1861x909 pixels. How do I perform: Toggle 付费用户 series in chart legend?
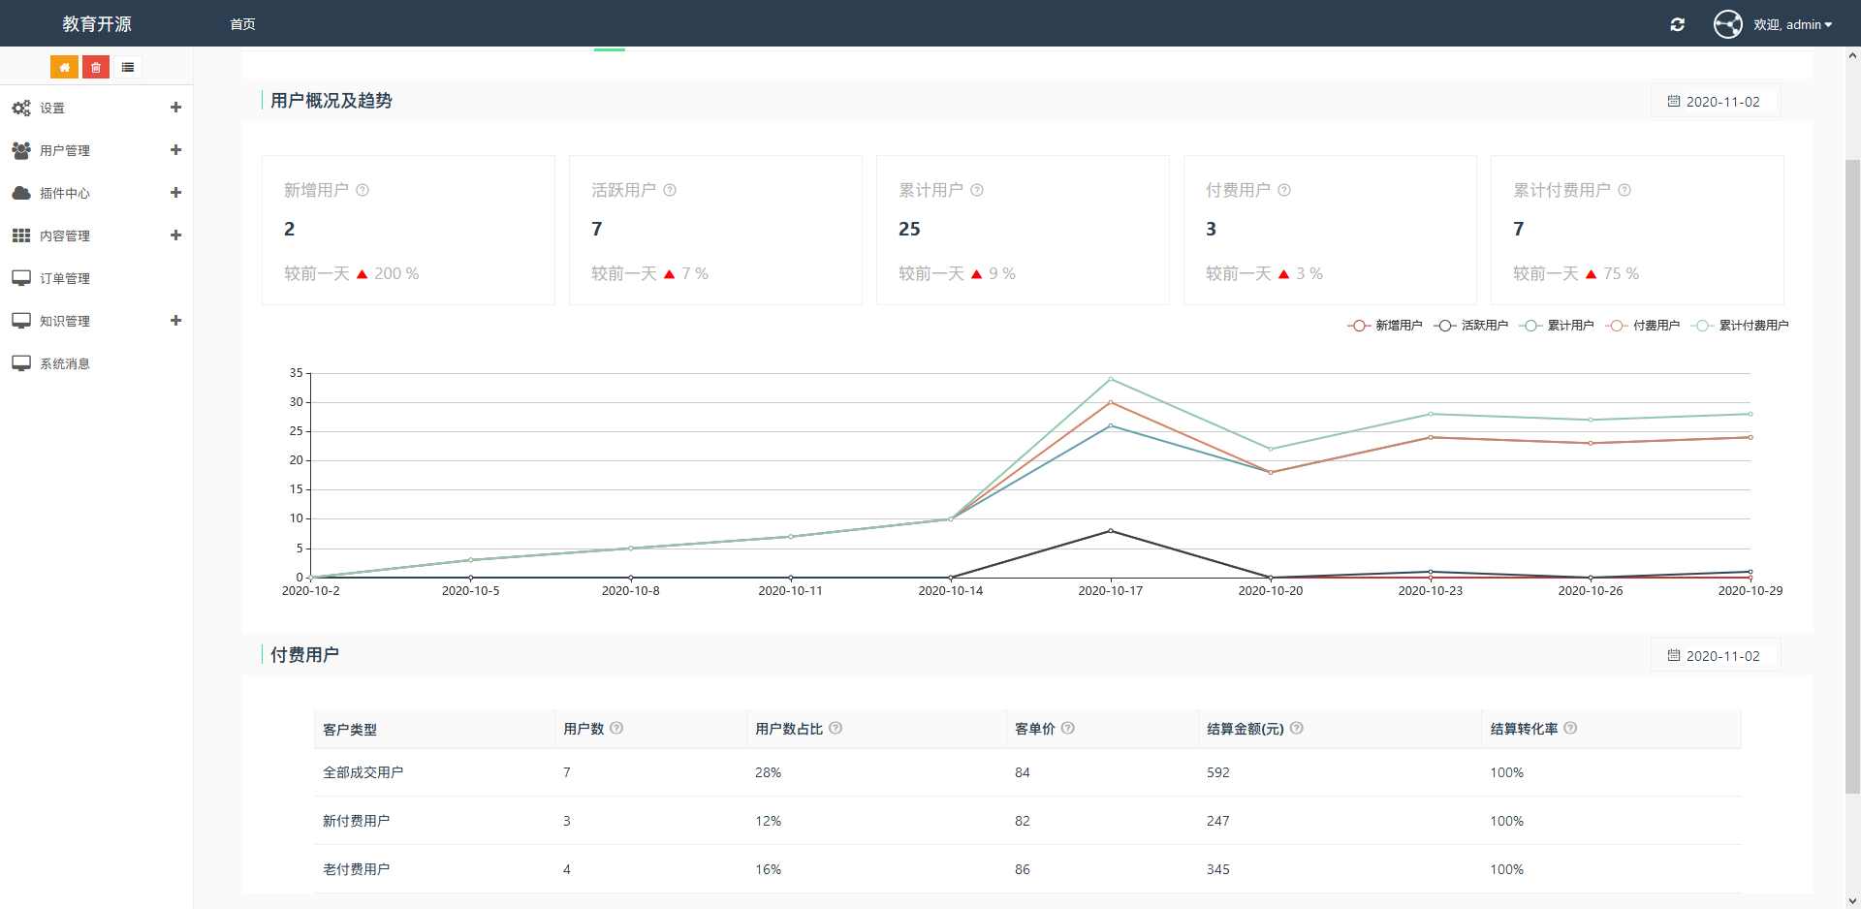coord(1643,326)
